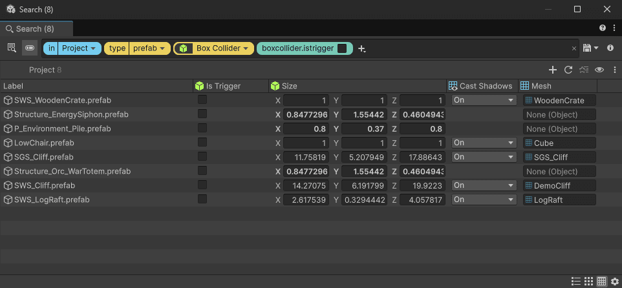Open the query builder panel icon
This screenshot has width=622, height=288.
(12, 48)
